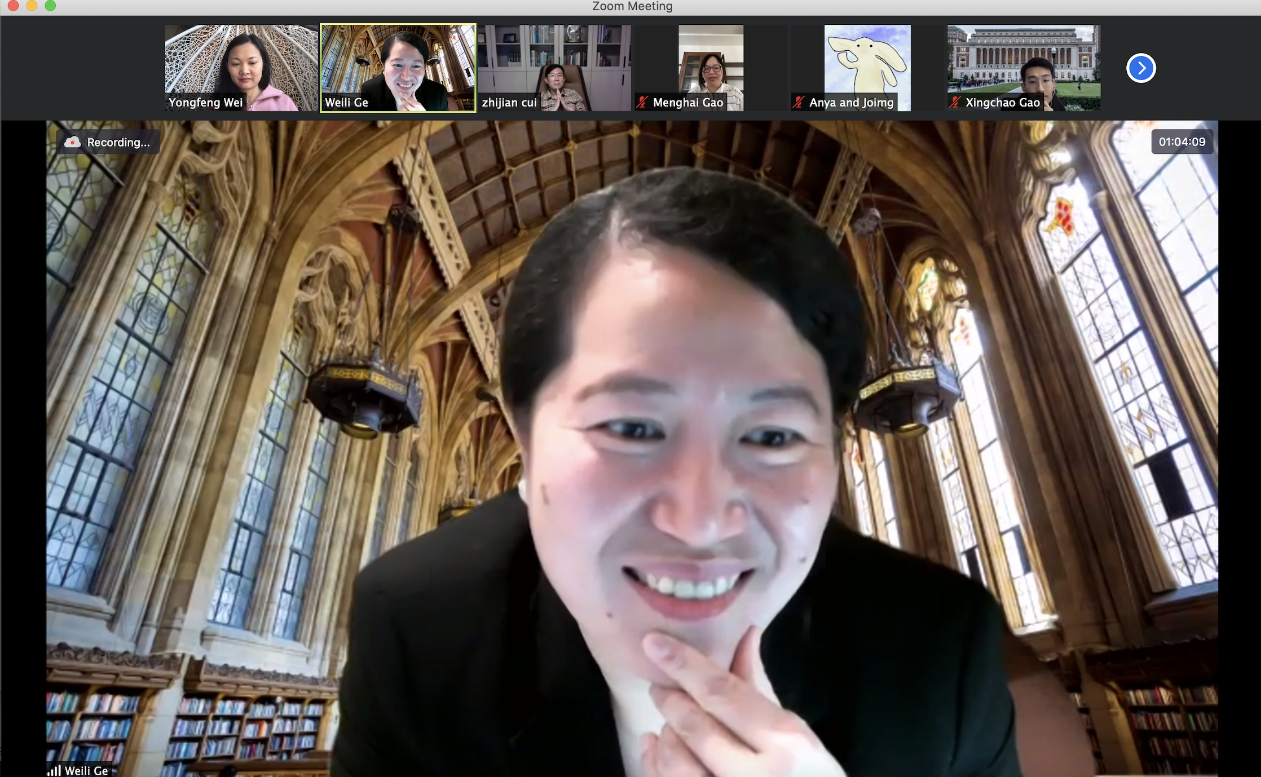
Task: Click the main speaker video view
Action: [632, 449]
